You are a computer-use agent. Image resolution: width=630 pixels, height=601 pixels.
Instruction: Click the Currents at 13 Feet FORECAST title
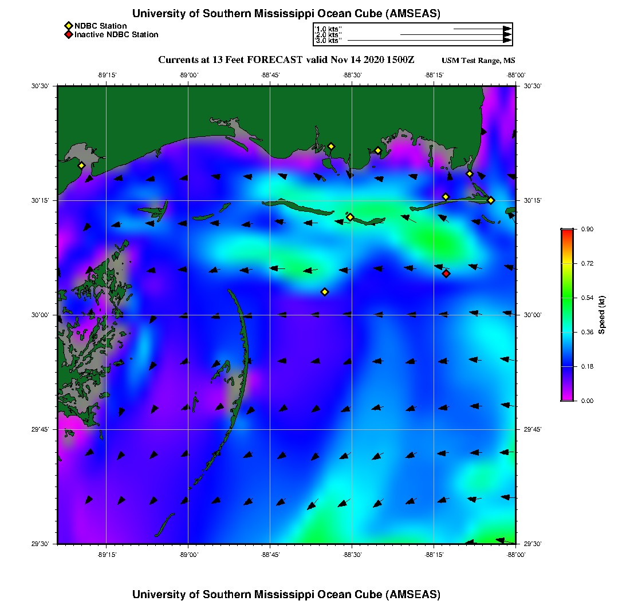tap(286, 60)
